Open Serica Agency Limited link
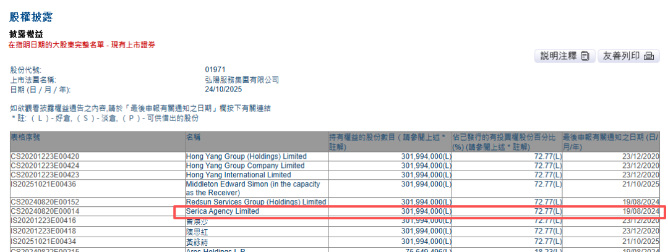This screenshot has width=668, height=252. (x=223, y=211)
